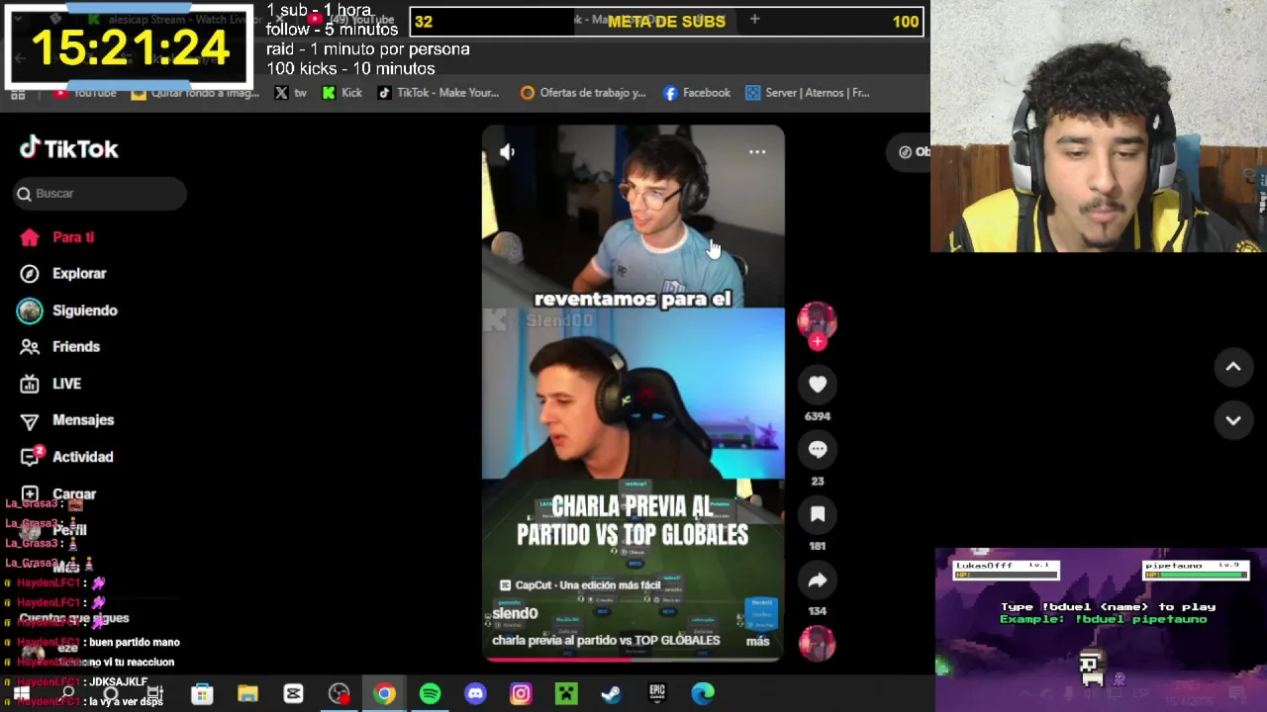The height and width of the screenshot is (712, 1267).
Task: Open the three-dot menu on the video
Action: [x=757, y=152]
